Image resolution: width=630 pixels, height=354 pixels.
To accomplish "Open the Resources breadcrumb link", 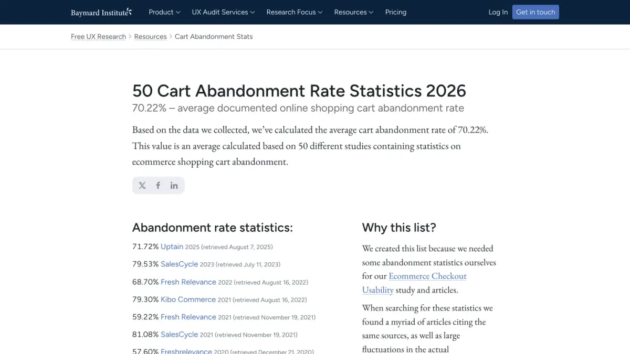I will (x=150, y=37).
